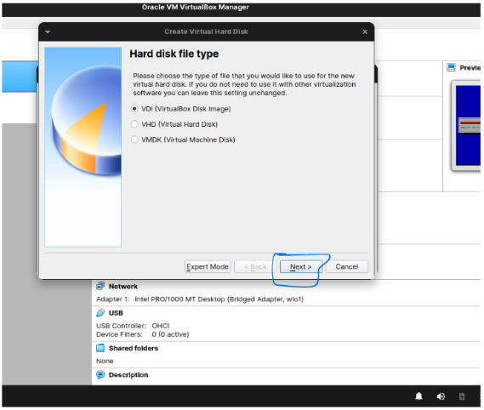Cancel the virtual hard disk creation
Image resolution: width=484 pixels, height=410 pixels.
347,267
